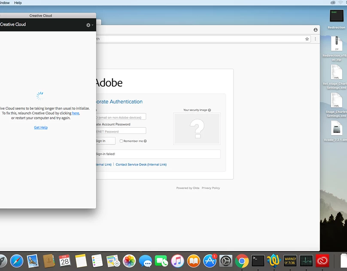Click the Chrome profile avatar icon

click(316, 30)
